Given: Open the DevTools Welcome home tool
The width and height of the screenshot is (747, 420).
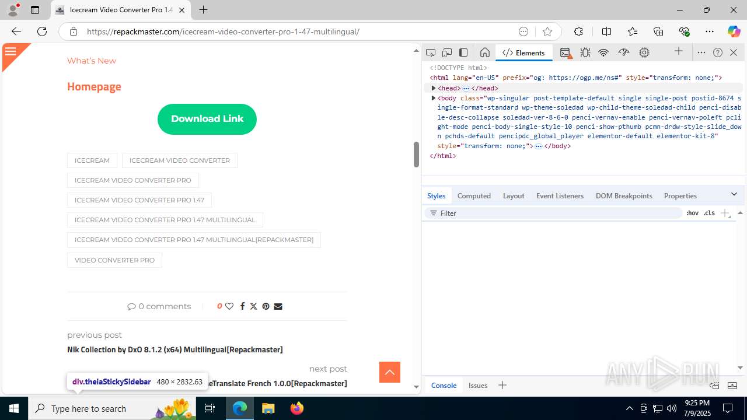Looking at the screenshot, I should tap(484, 52).
